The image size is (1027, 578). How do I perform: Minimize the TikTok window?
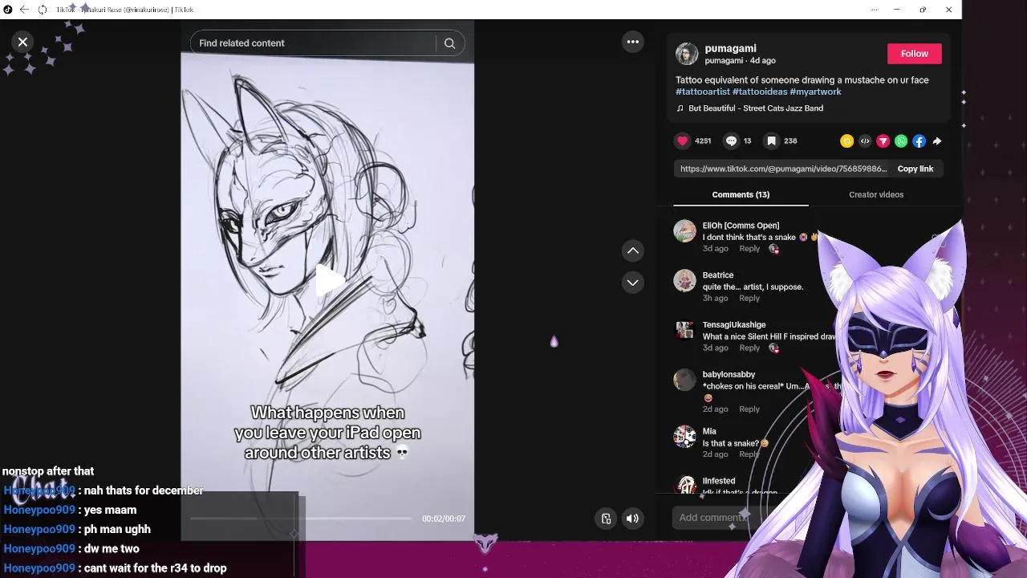[897, 10]
